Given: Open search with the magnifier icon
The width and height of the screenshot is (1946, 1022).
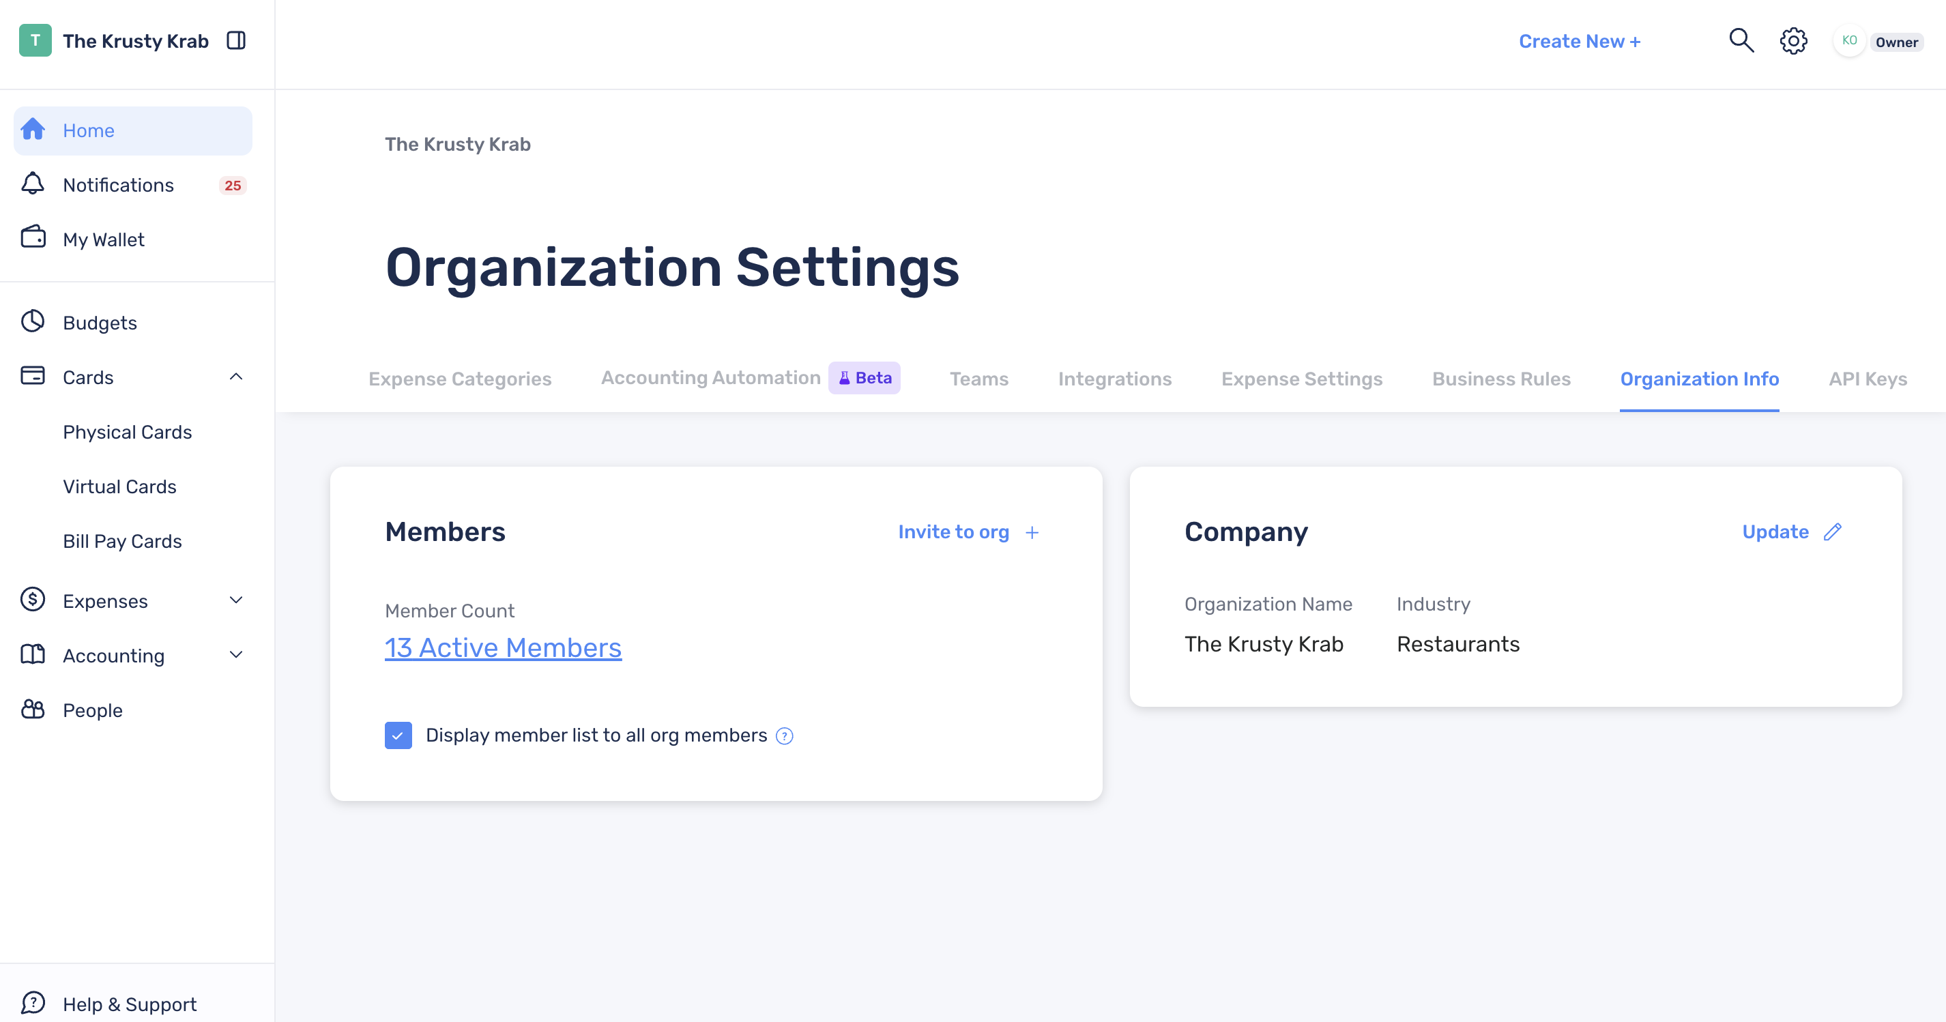Looking at the screenshot, I should 1741,41.
